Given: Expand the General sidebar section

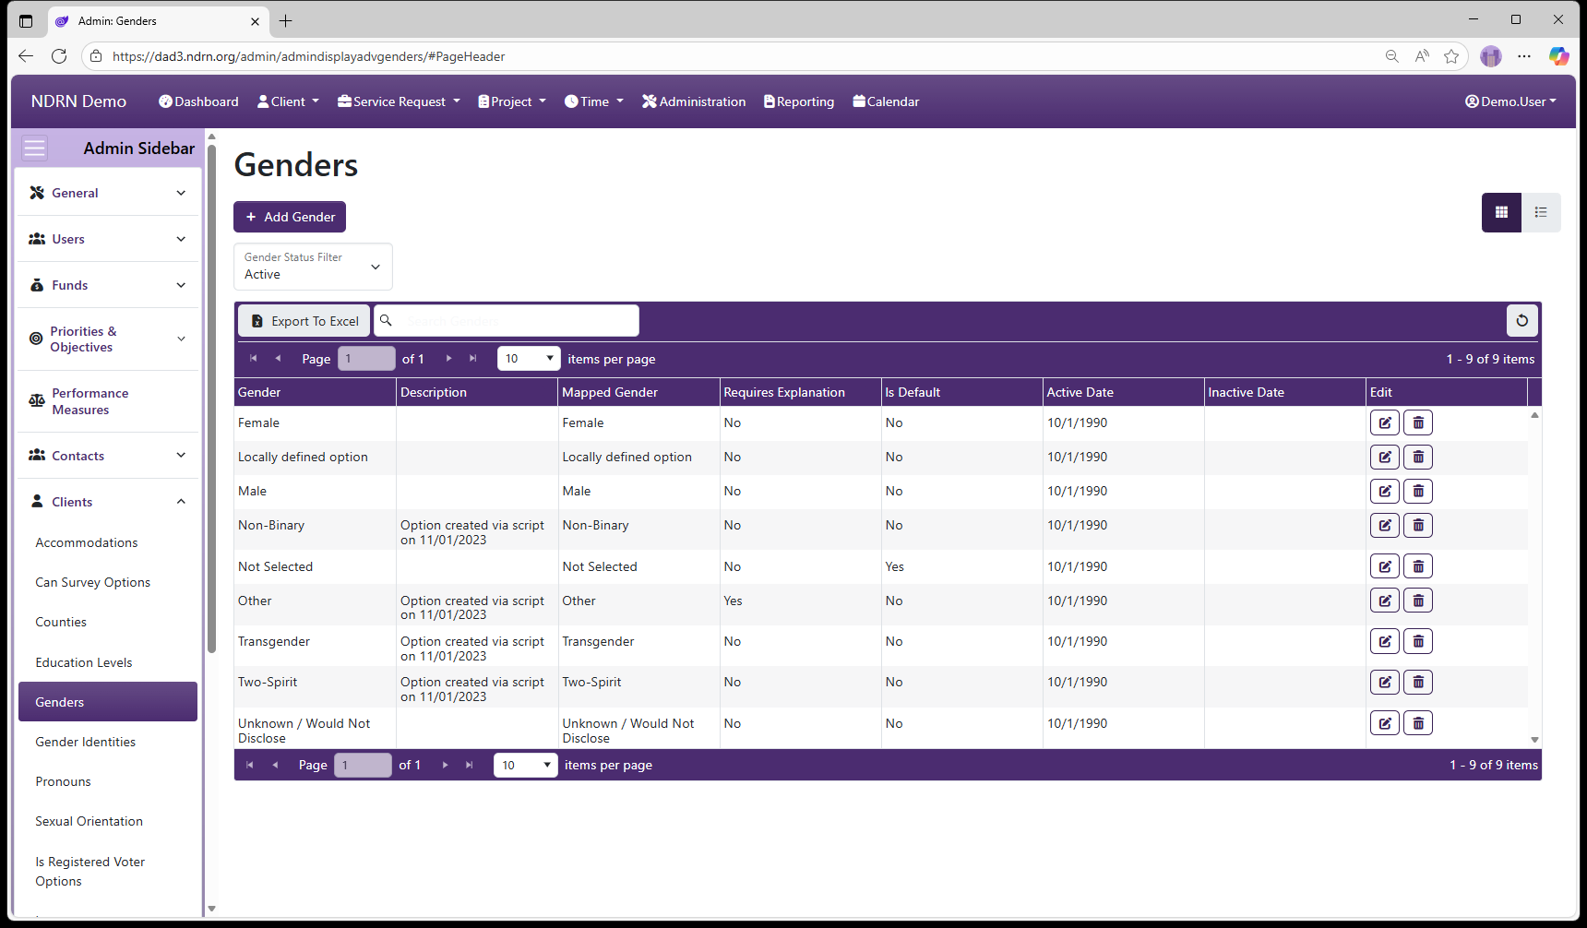Looking at the screenshot, I should click(108, 193).
